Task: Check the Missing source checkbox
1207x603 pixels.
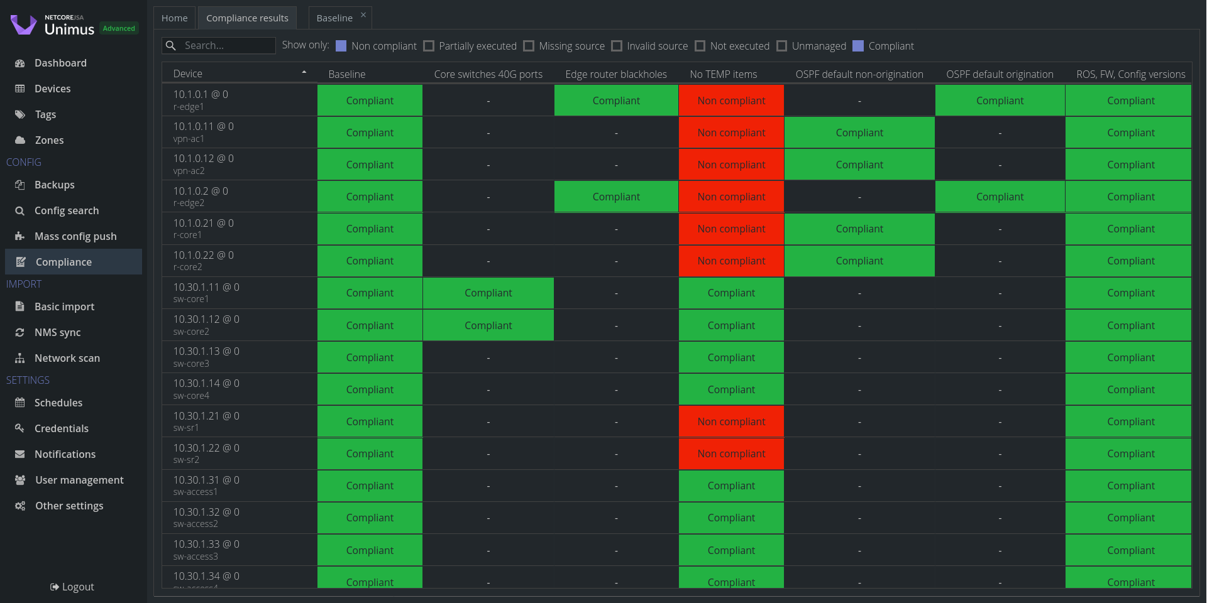Action: [x=529, y=46]
